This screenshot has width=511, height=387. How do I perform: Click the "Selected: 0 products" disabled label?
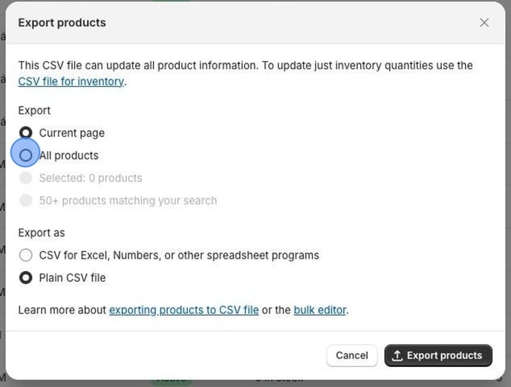(91, 178)
